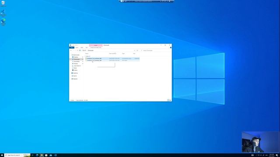The image size is (280, 157).
Task: Open Local Disk (C:) in navigation pane
Action: point(77,66)
